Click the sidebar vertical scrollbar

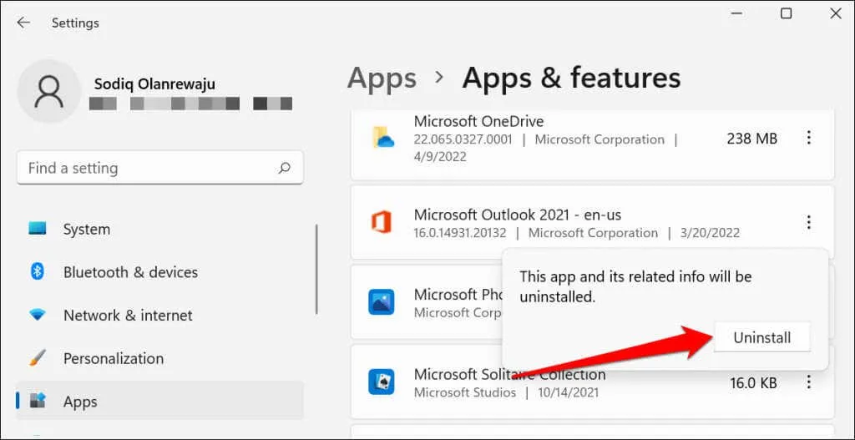point(316,269)
